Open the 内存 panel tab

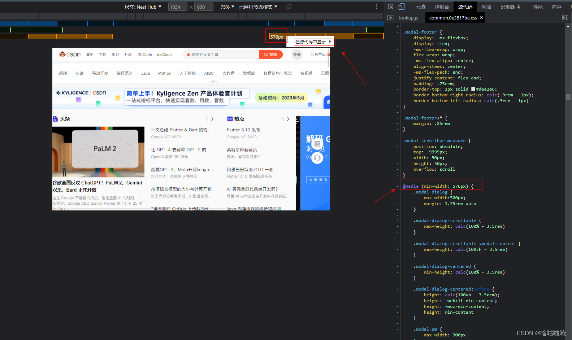click(557, 7)
